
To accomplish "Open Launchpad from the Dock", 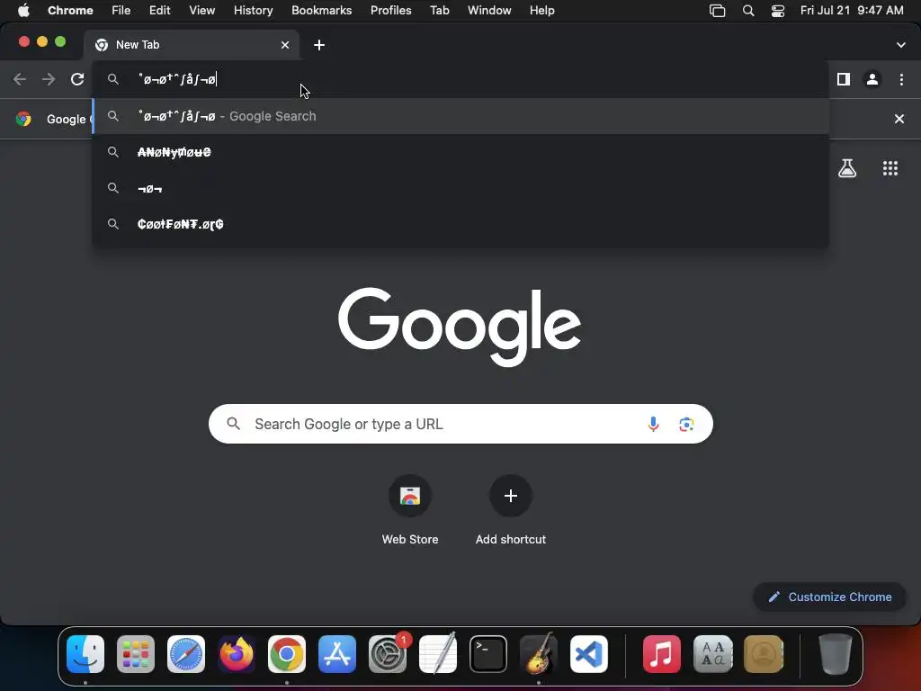I will (x=136, y=654).
